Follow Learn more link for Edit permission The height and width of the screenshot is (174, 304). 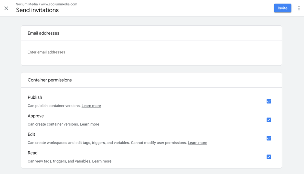[197, 143]
